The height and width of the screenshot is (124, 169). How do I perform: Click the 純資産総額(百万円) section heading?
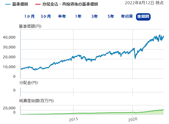pos(36,101)
